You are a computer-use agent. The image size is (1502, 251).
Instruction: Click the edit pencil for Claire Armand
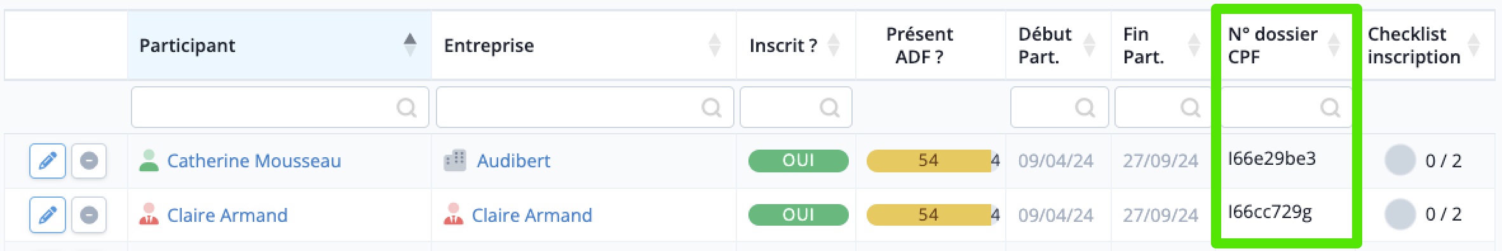click(48, 216)
